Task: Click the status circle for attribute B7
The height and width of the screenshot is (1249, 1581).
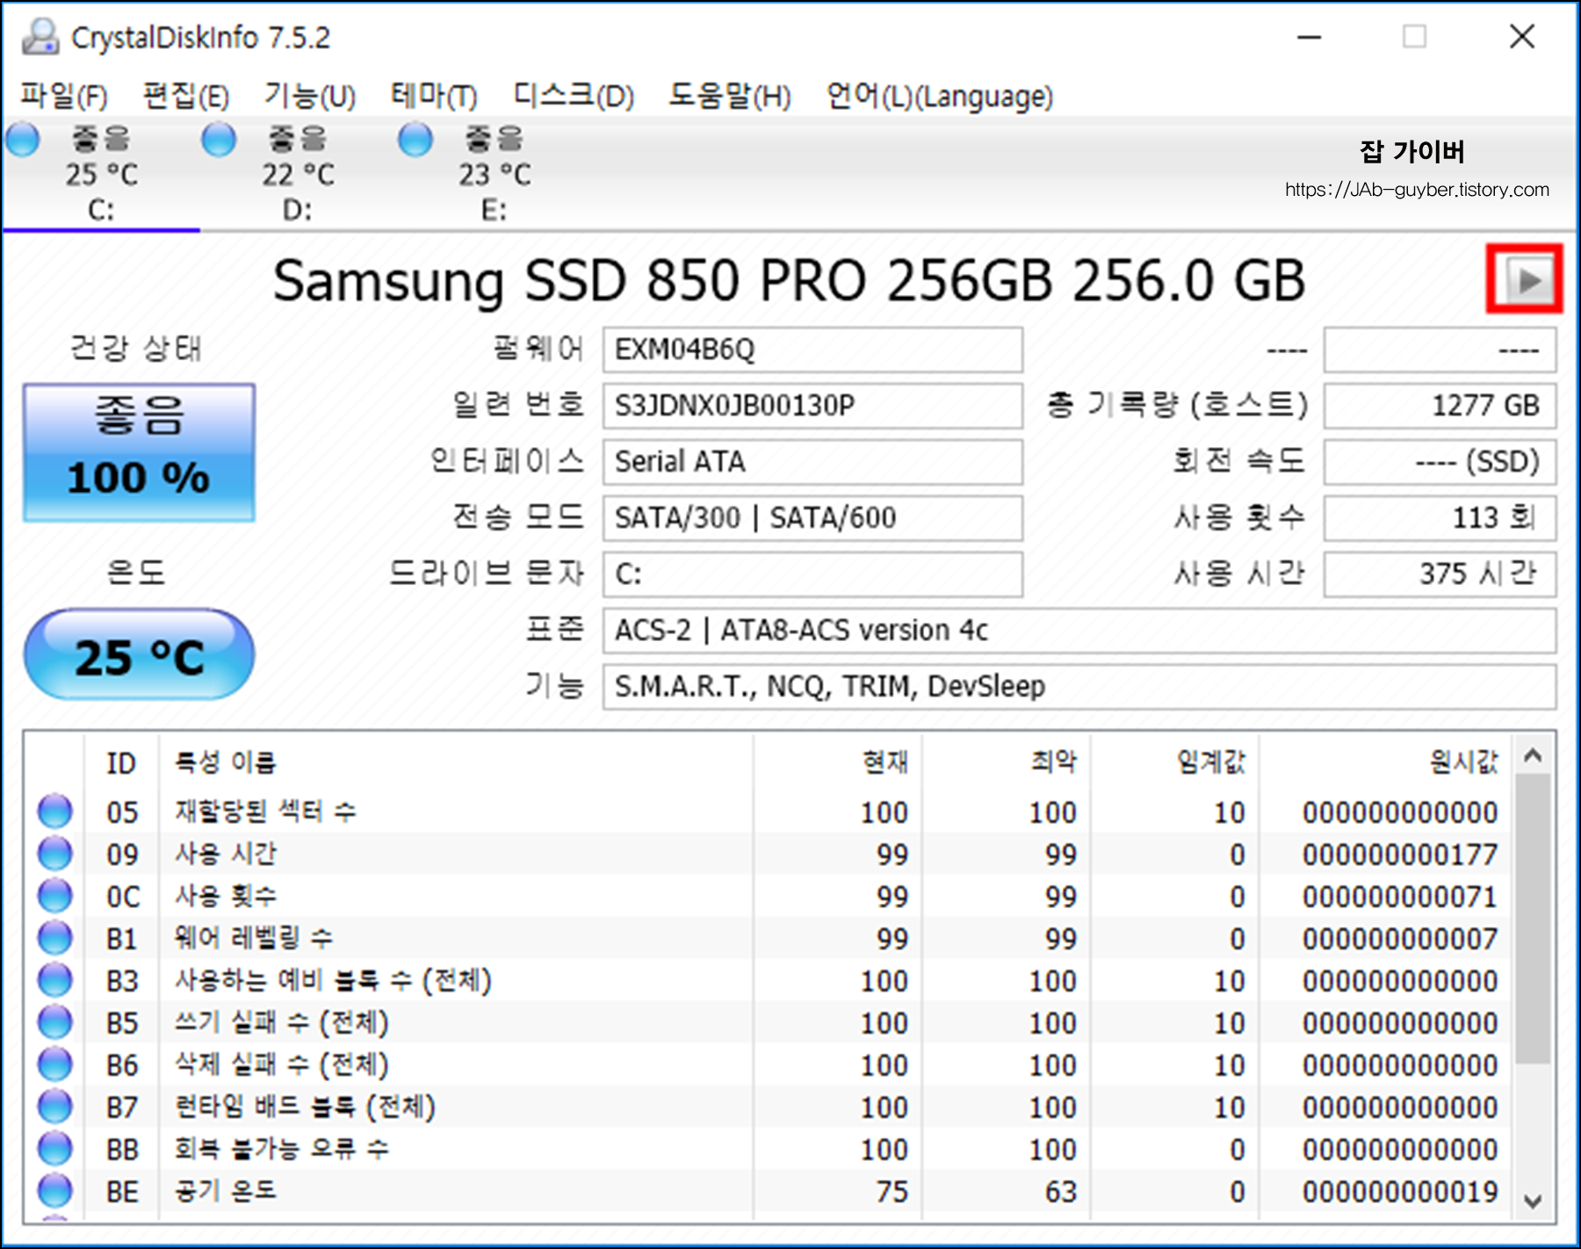Action: (x=55, y=1106)
